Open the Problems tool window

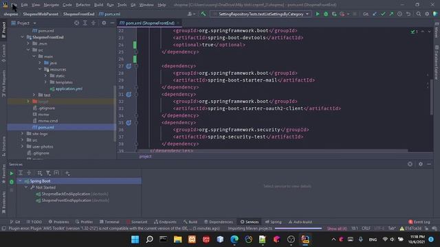tap(58, 222)
